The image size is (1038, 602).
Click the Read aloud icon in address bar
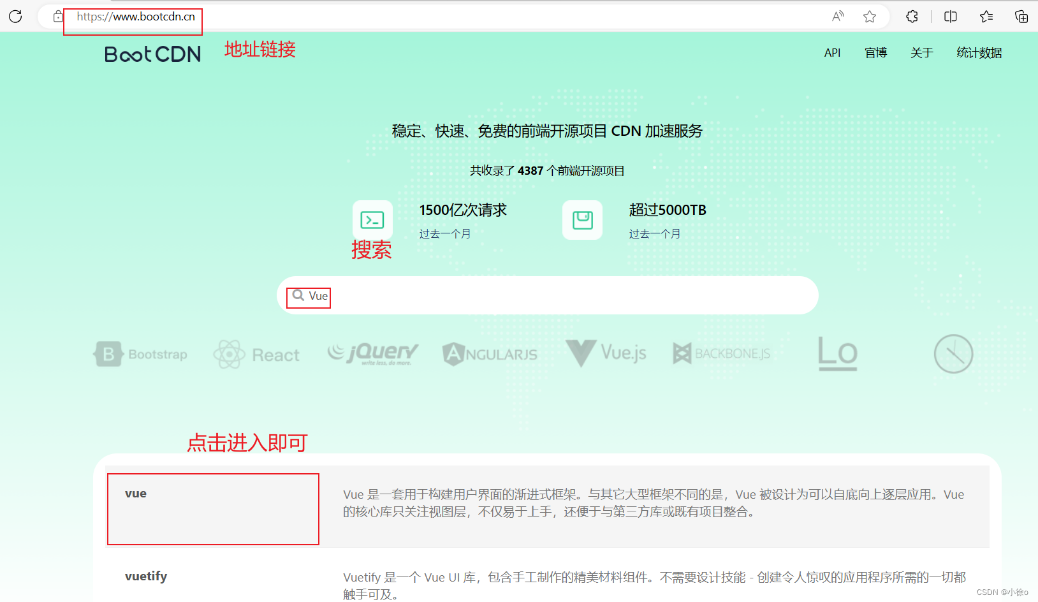coord(838,17)
